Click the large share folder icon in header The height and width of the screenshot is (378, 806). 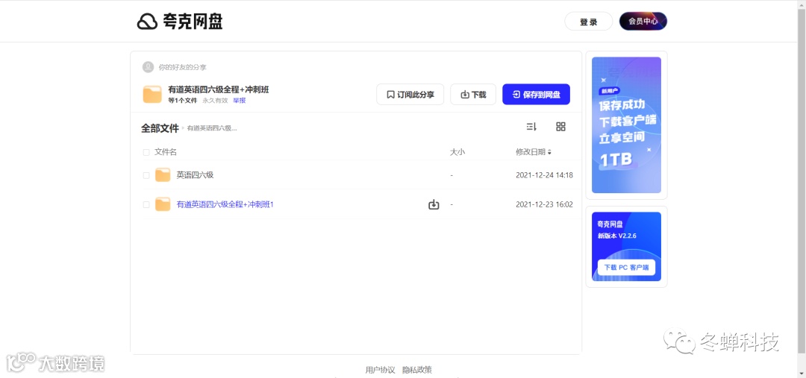coord(152,95)
